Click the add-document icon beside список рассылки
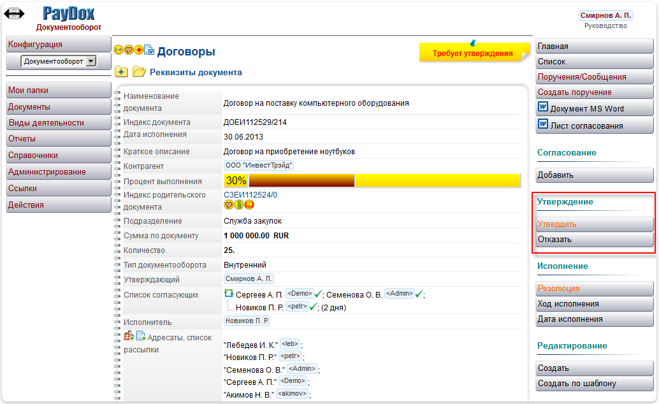 [141, 336]
